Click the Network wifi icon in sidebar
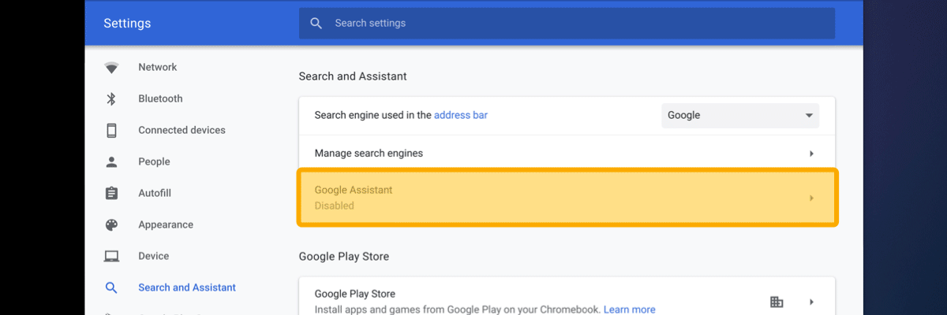The image size is (947, 315). point(111,68)
